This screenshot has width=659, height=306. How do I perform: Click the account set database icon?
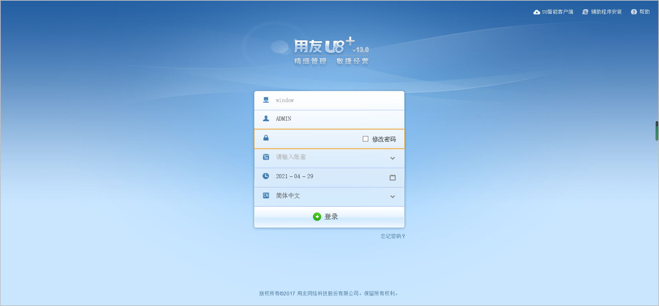pos(266,157)
